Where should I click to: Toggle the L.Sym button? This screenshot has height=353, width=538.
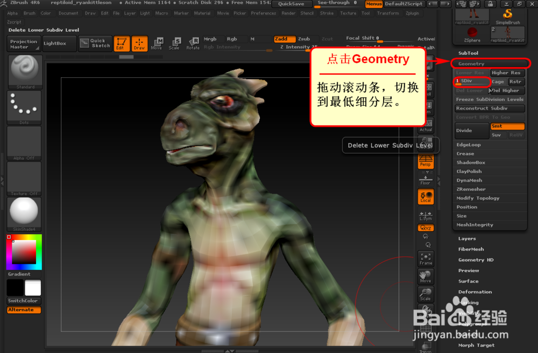coord(426,215)
